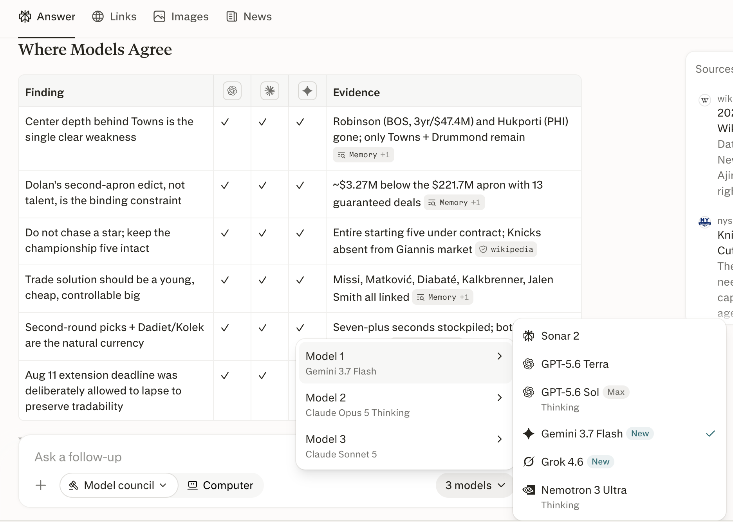Click the New badge on Gemini 3.7 Flash
The width and height of the screenshot is (733, 522).
pyautogui.click(x=640, y=434)
